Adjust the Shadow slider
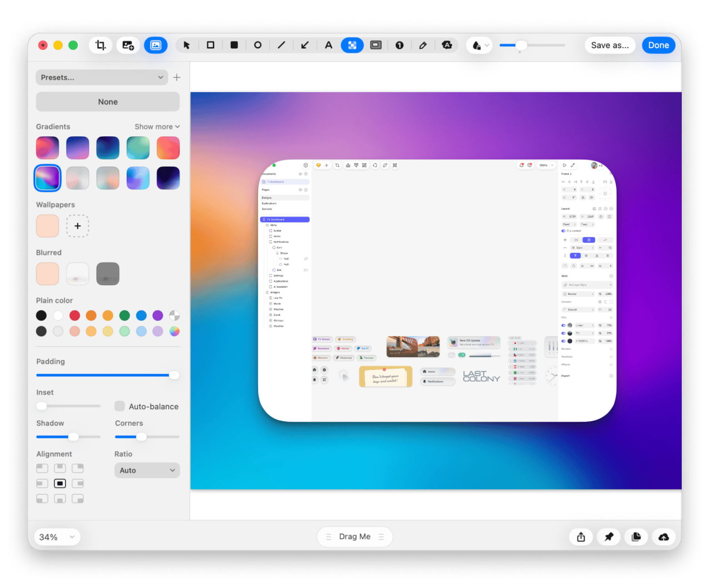 [x=68, y=437]
